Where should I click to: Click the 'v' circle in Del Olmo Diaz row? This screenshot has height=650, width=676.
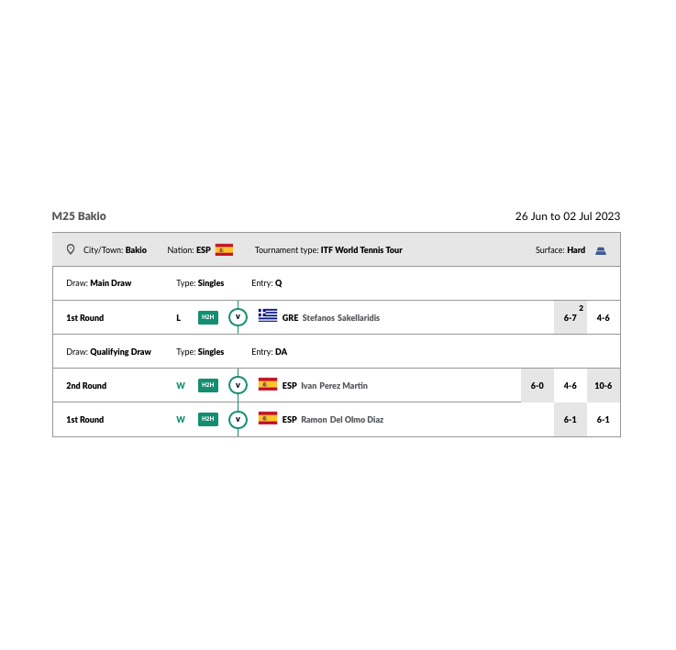tap(238, 419)
